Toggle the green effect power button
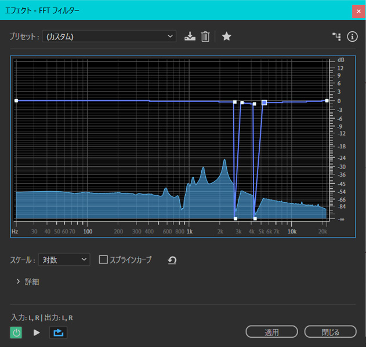The height and width of the screenshot is (347, 366). coord(16,333)
